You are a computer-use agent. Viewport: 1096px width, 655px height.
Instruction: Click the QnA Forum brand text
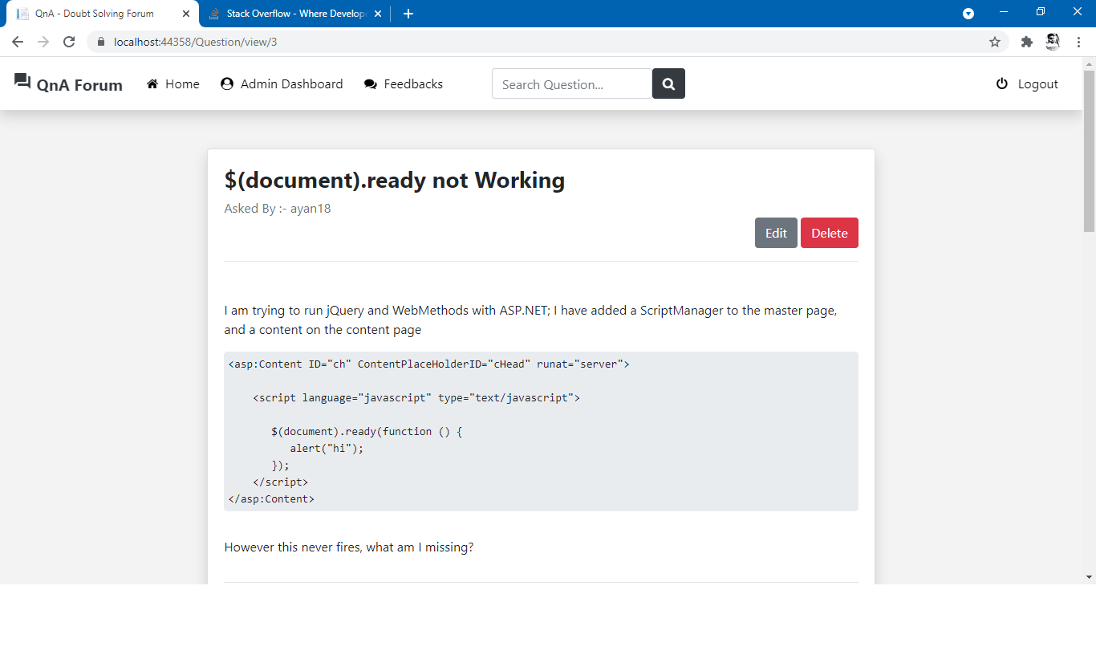tap(79, 85)
